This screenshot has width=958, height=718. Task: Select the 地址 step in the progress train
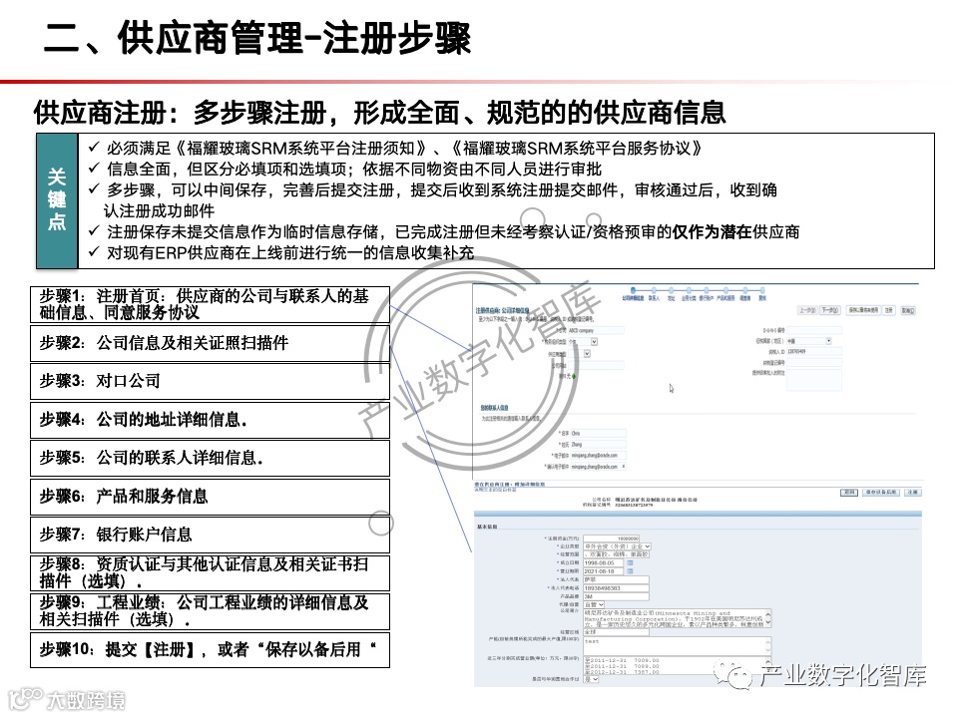tap(671, 293)
